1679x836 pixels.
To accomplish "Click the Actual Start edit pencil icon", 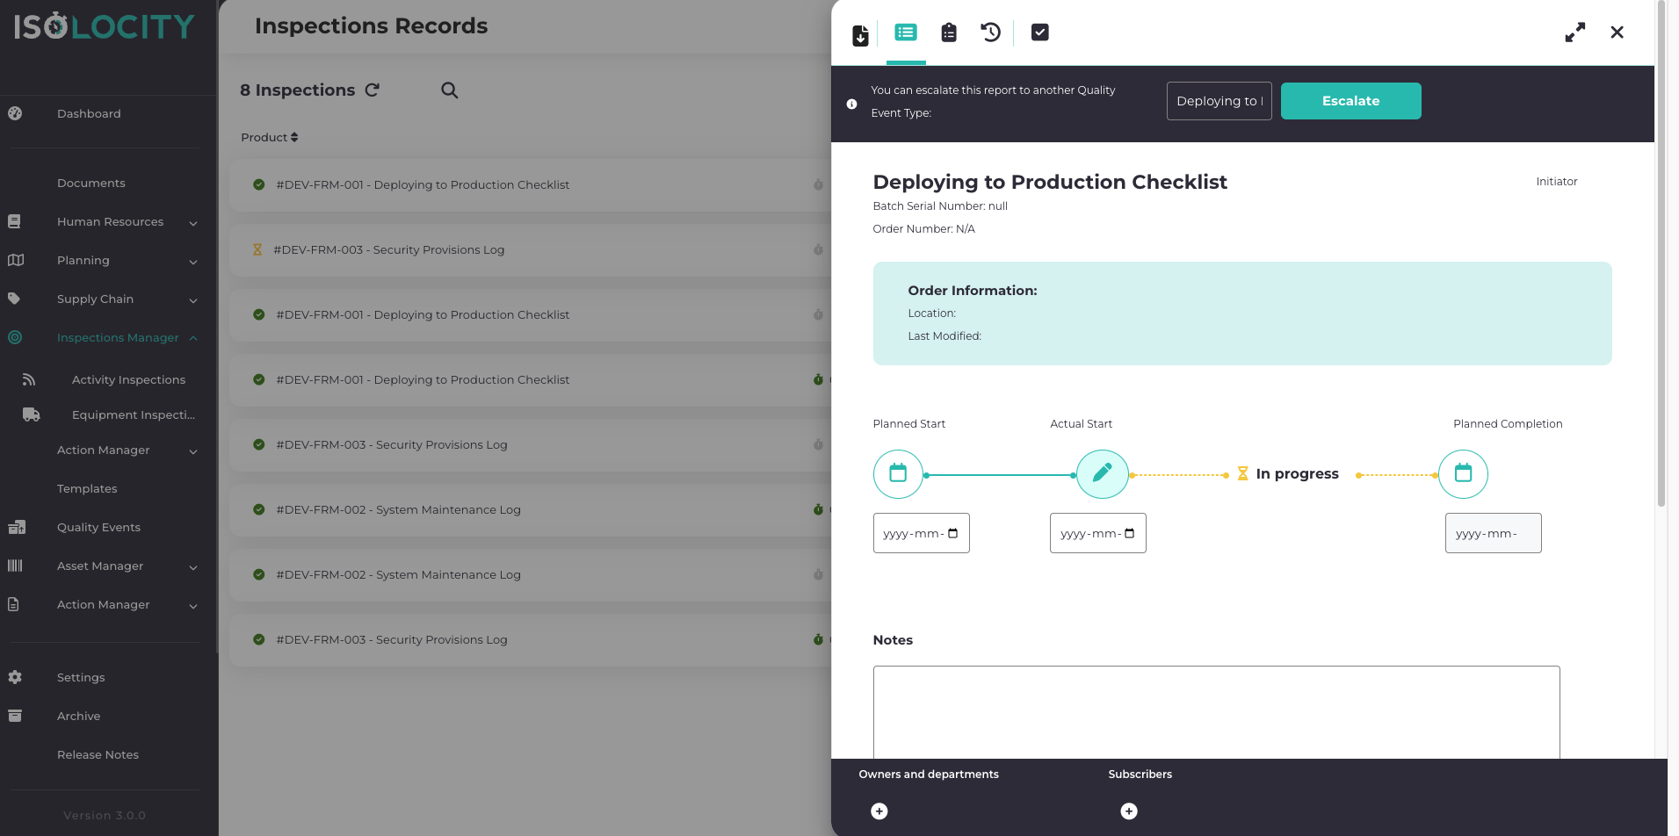I will (1103, 473).
